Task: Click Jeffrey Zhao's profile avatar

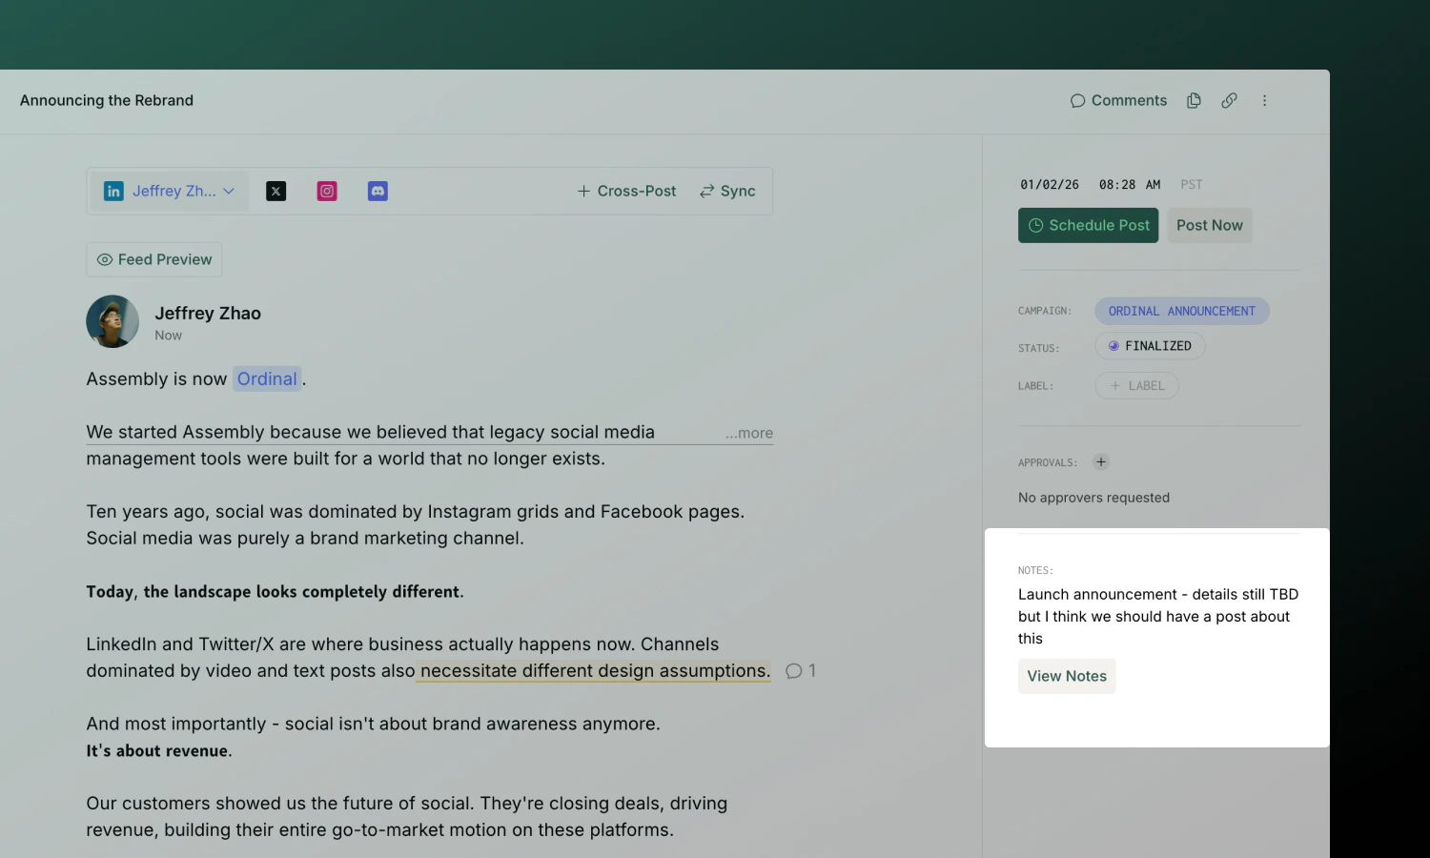Action: click(x=112, y=321)
